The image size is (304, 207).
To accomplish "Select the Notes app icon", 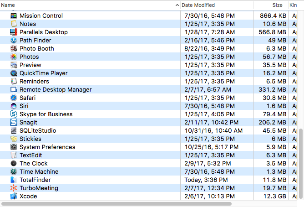I will (14, 24).
